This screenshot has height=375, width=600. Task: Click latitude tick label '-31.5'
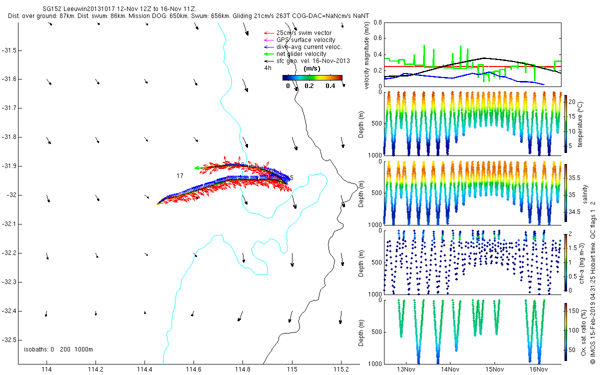(x=9, y=50)
